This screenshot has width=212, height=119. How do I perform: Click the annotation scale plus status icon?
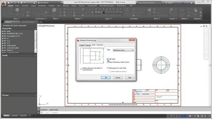(195, 116)
